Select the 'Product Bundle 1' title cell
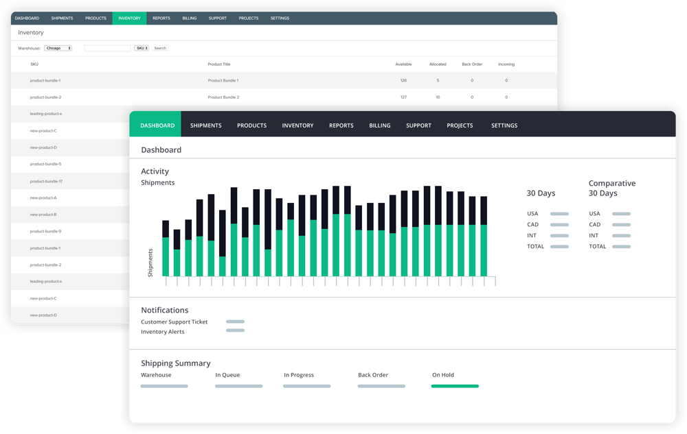Screen dimensions: 687x434 click(x=223, y=80)
